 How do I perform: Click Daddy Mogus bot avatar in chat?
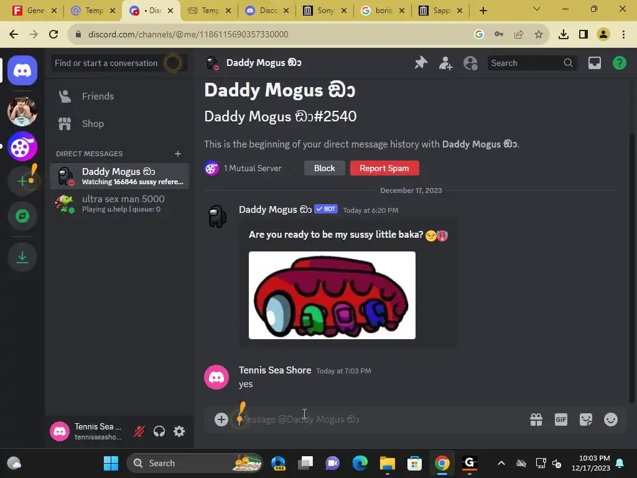216,216
